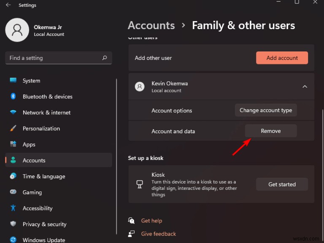Click the search magnifier icon
Screen dimensions: 324x243
point(105,58)
